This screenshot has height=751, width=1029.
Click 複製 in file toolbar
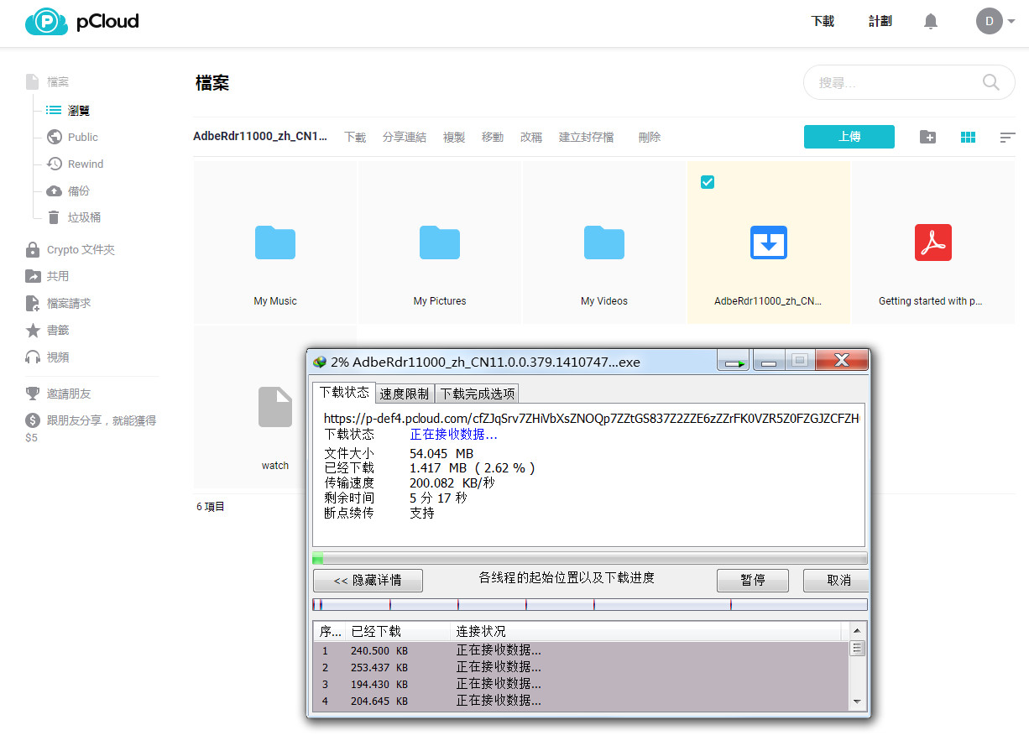coord(454,137)
